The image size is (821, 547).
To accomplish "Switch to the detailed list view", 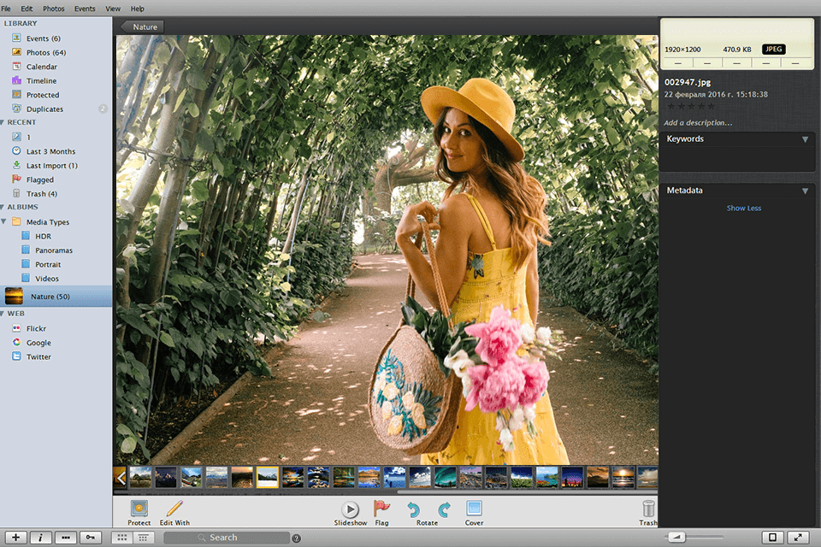I will 144,537.
